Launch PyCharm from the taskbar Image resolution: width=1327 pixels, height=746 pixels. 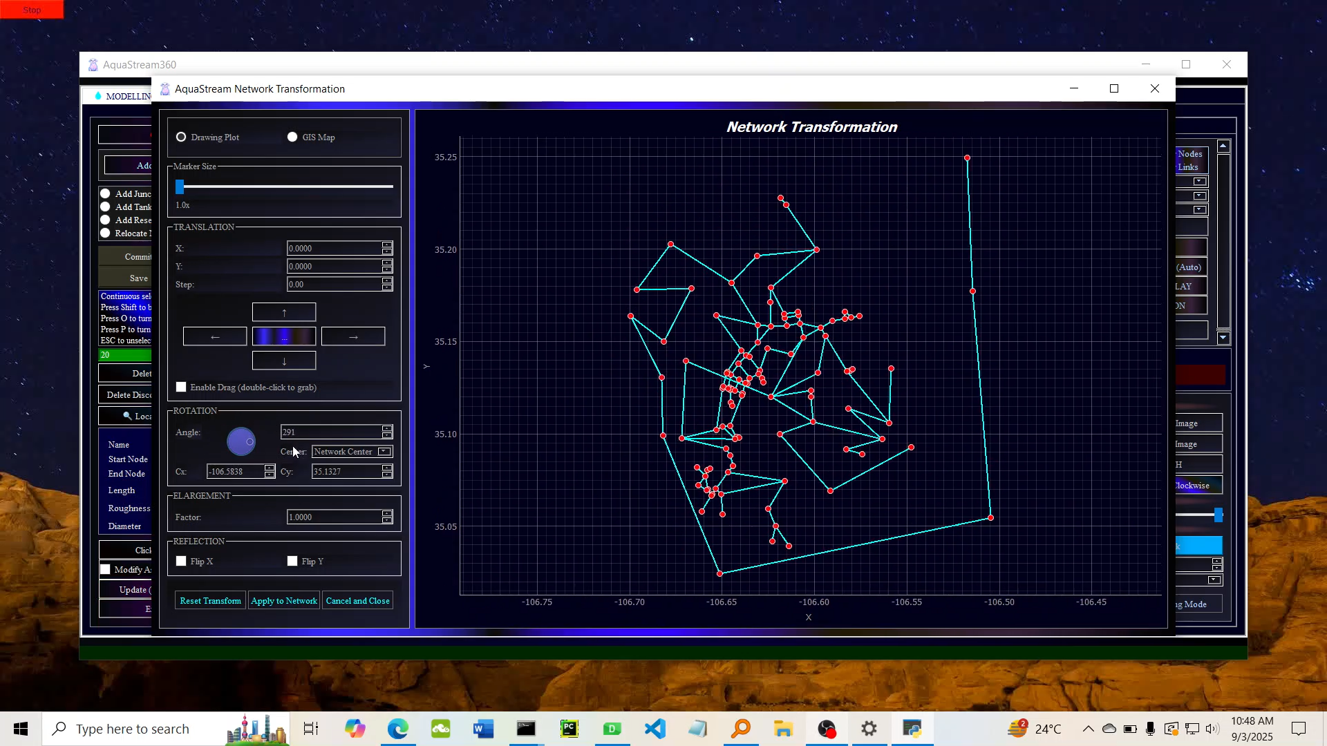tap(568, 729)
